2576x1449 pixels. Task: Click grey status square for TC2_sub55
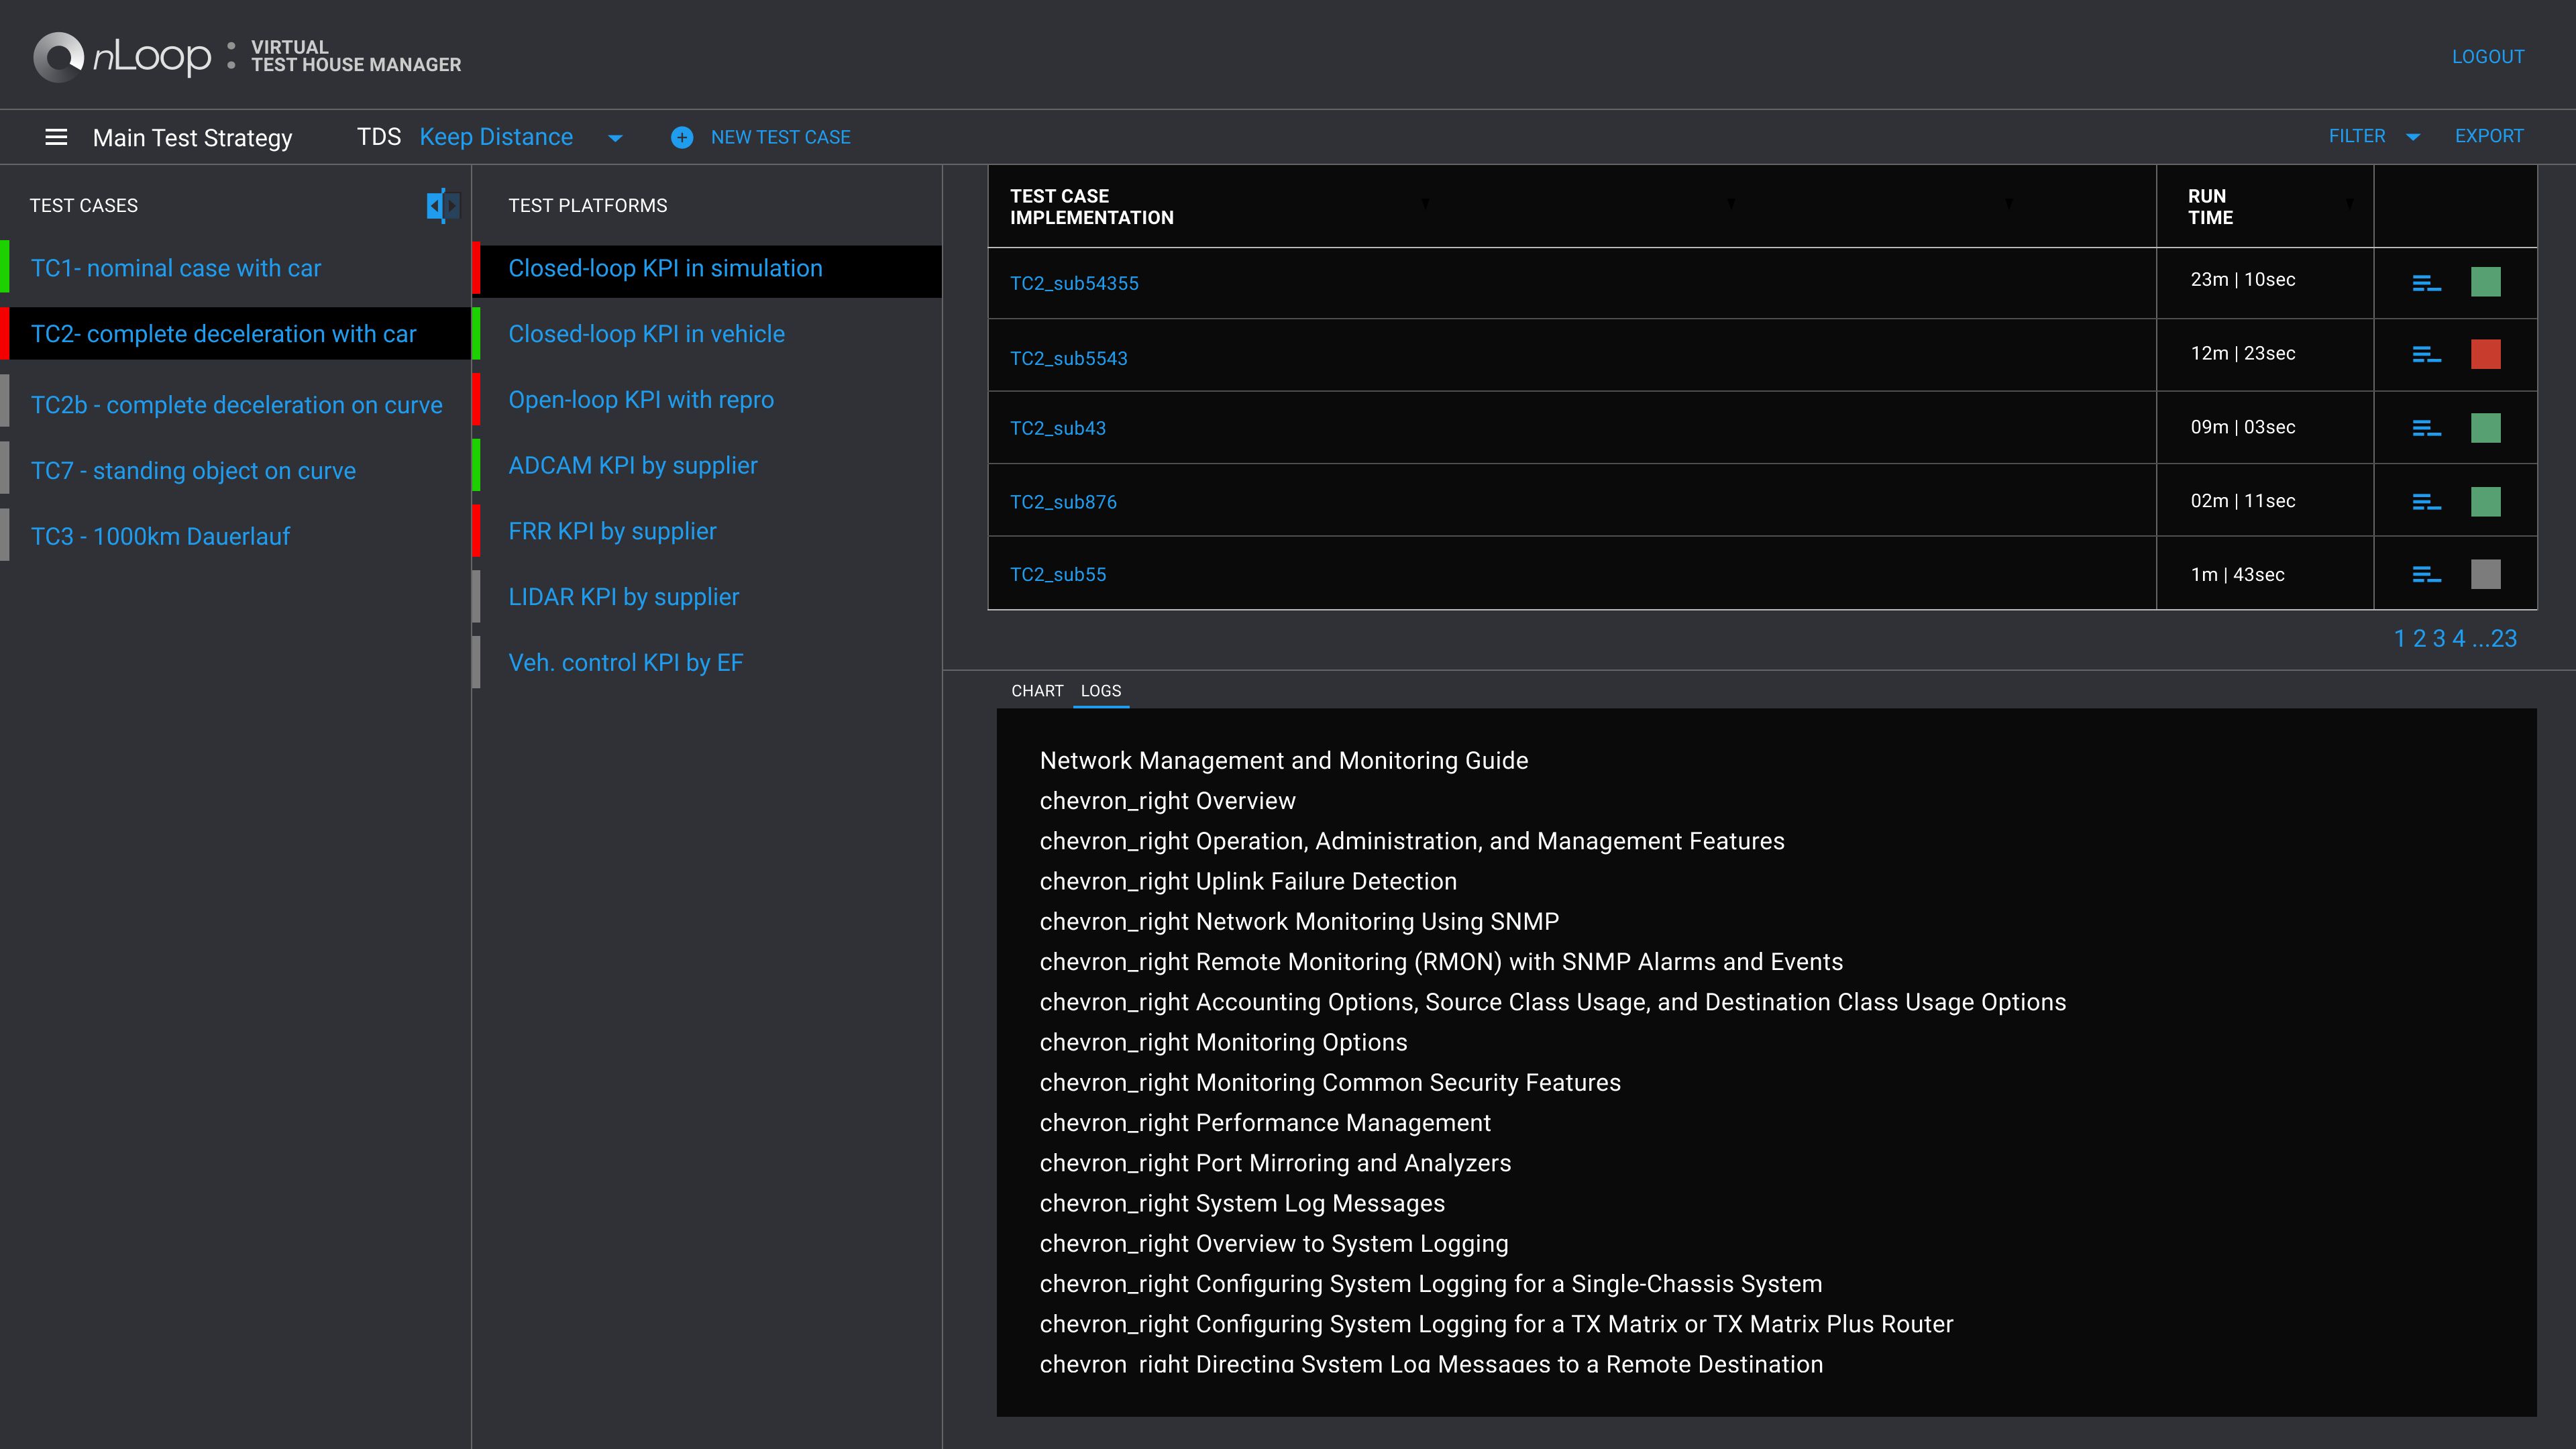click(x=2485, y=574)
